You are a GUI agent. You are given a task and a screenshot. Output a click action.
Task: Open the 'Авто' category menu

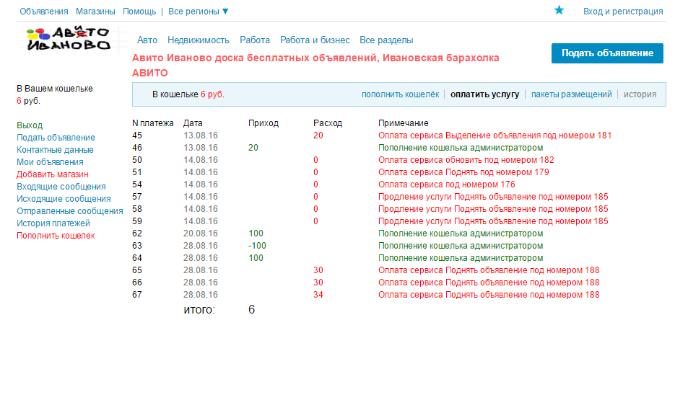click(x=147, y=40)
